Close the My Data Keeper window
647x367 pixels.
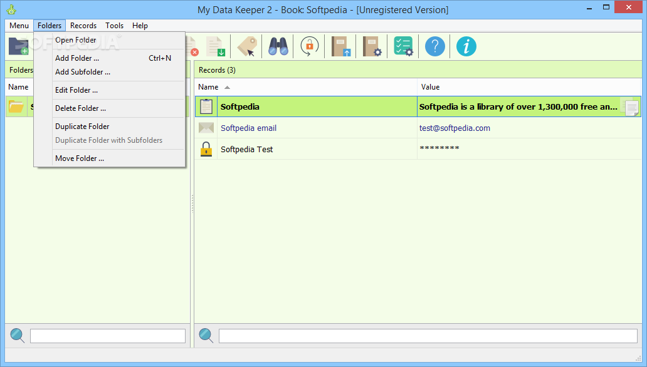coord(628,8)
